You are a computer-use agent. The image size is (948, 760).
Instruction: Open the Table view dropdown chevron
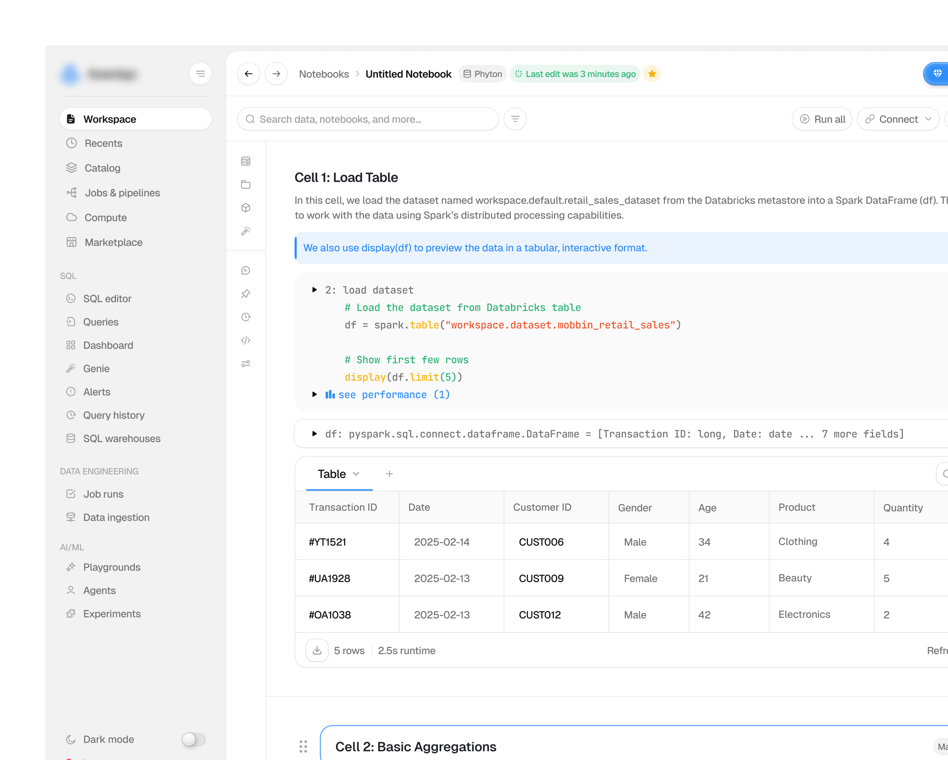click(x=356, y=474)
